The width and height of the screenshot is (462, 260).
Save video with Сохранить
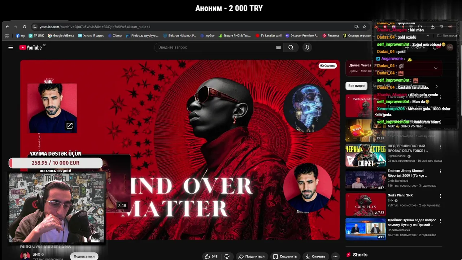tap(285, 256)
